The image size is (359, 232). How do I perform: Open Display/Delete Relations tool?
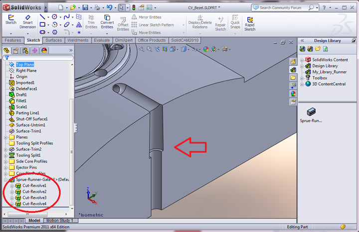(x=200, y=22)
